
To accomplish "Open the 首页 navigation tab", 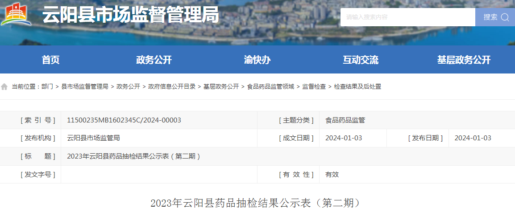I will (51, 60).
